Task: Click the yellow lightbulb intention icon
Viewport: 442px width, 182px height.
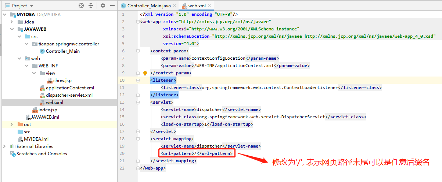Action: point(145,73)
